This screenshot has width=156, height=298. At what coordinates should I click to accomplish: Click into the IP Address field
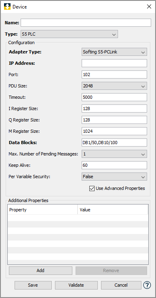(114, 63)
